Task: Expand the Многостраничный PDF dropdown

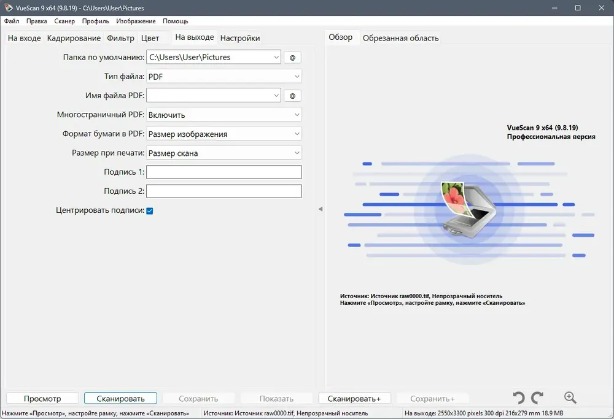Action: [x=224, y=115]
